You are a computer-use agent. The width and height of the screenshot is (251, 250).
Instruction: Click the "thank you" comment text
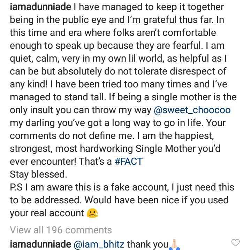(x=147, y=244)
